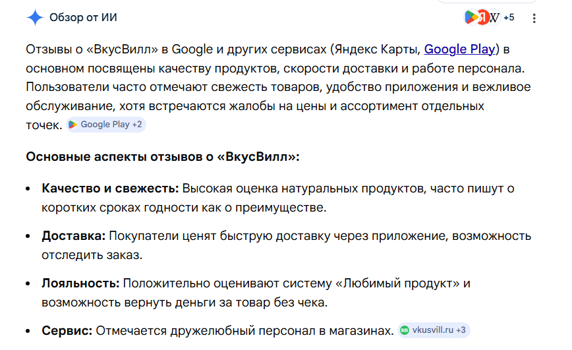Screen dimensions: 572x350
Task: Click the bold «Лояльность:» label
Action: pyautogui.click(x=80, y=283)
